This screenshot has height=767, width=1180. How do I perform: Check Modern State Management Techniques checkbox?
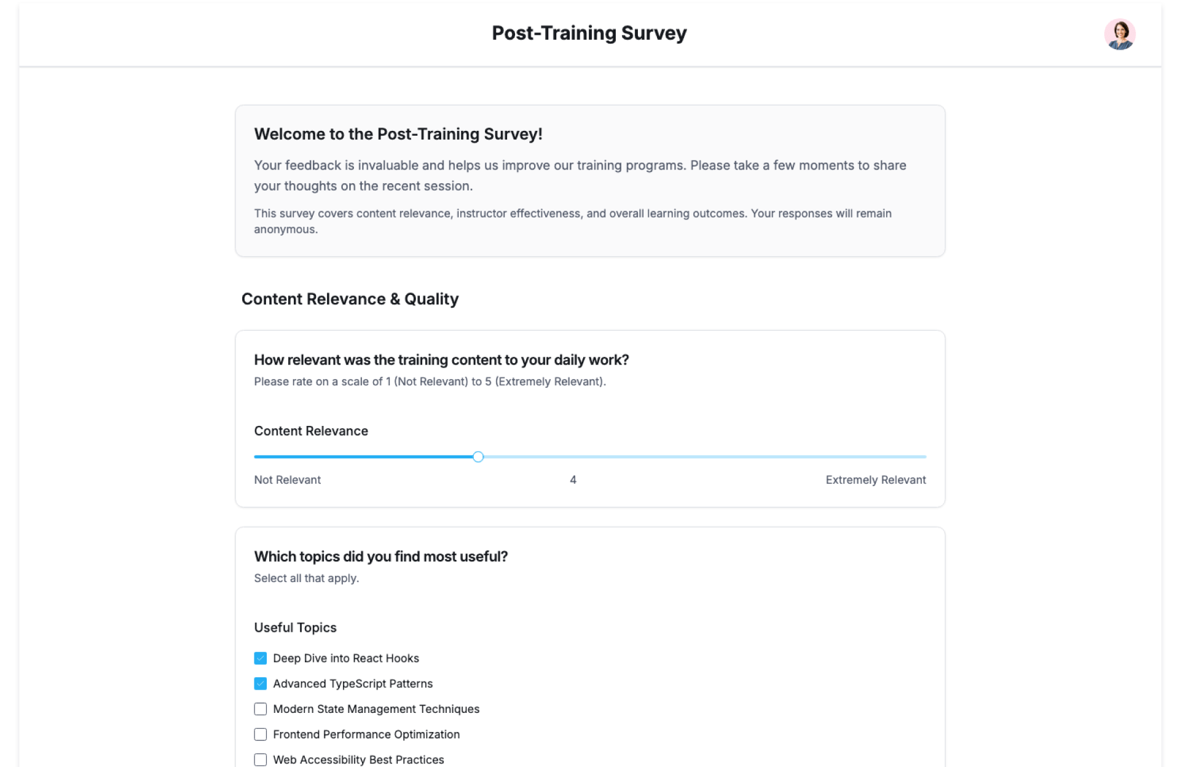(261, 709)
